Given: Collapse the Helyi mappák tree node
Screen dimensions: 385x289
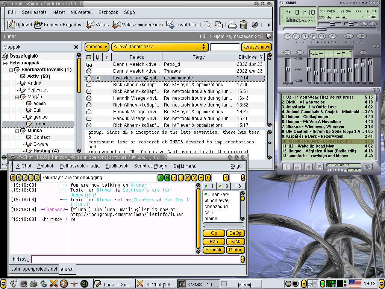Looking at the screenshot, I should click(x=6, y=63).
